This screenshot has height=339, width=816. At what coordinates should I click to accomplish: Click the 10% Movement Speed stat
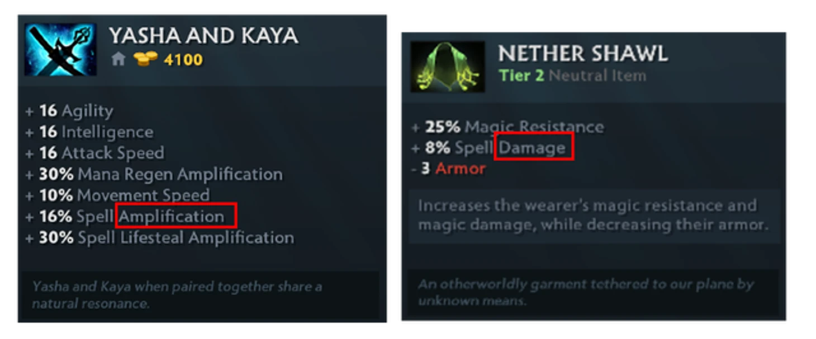tap(117, 195)
